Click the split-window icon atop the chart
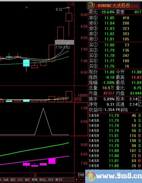Screen dimensions: 142x183 coord(72,4)
